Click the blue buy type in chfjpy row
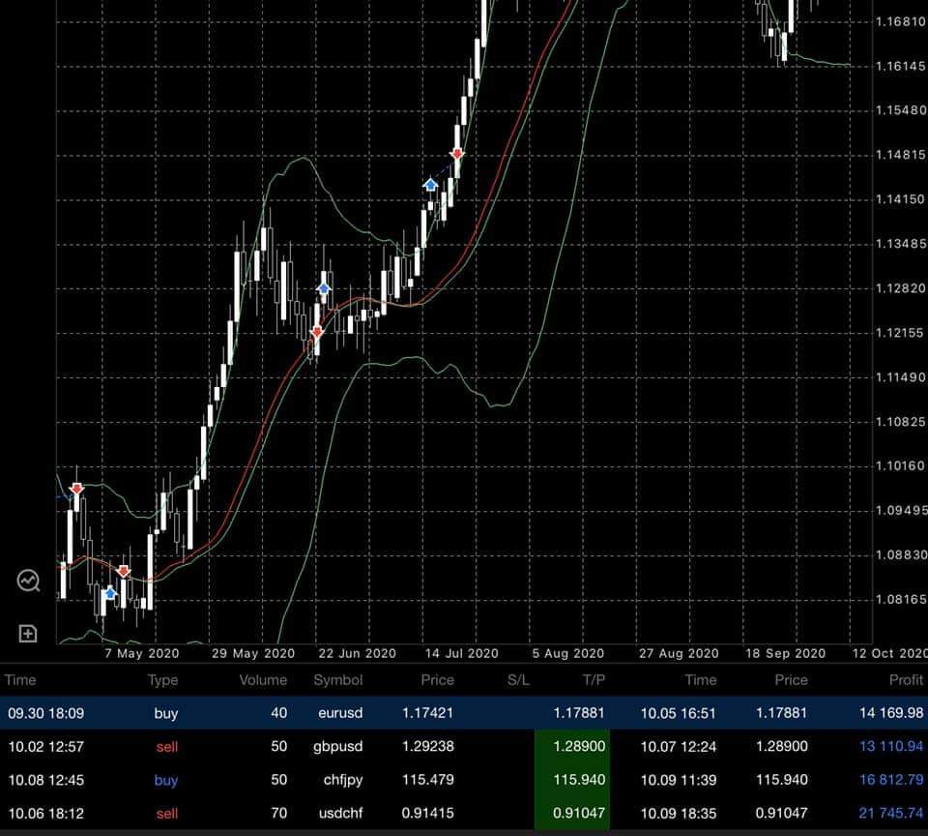Screen dimensions: 928x836 (x=165, y=780)
